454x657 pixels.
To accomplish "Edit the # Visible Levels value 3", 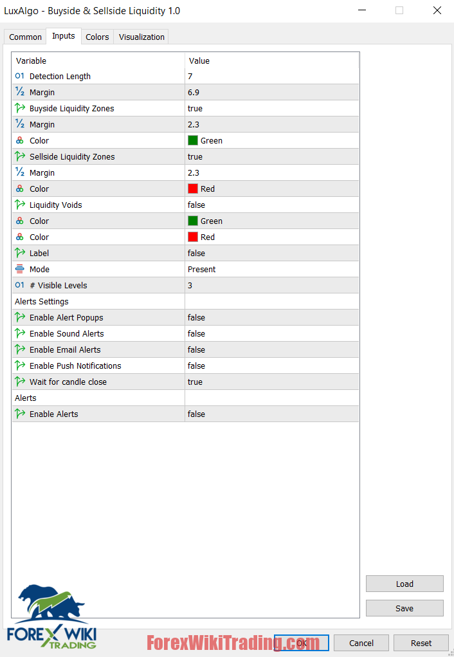I will tap(272, 285).
